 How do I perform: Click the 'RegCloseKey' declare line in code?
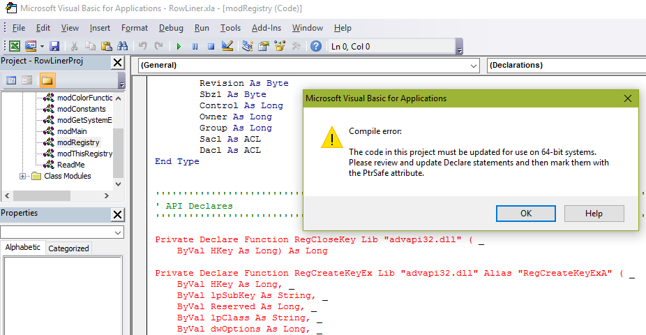pos(320,240)
